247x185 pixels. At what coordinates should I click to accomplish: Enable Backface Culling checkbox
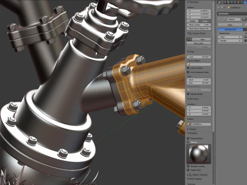pyautogui.click(x=188, y=166)
